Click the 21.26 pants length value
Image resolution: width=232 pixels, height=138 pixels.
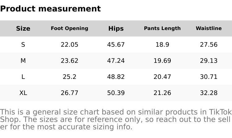pos(162,93)
